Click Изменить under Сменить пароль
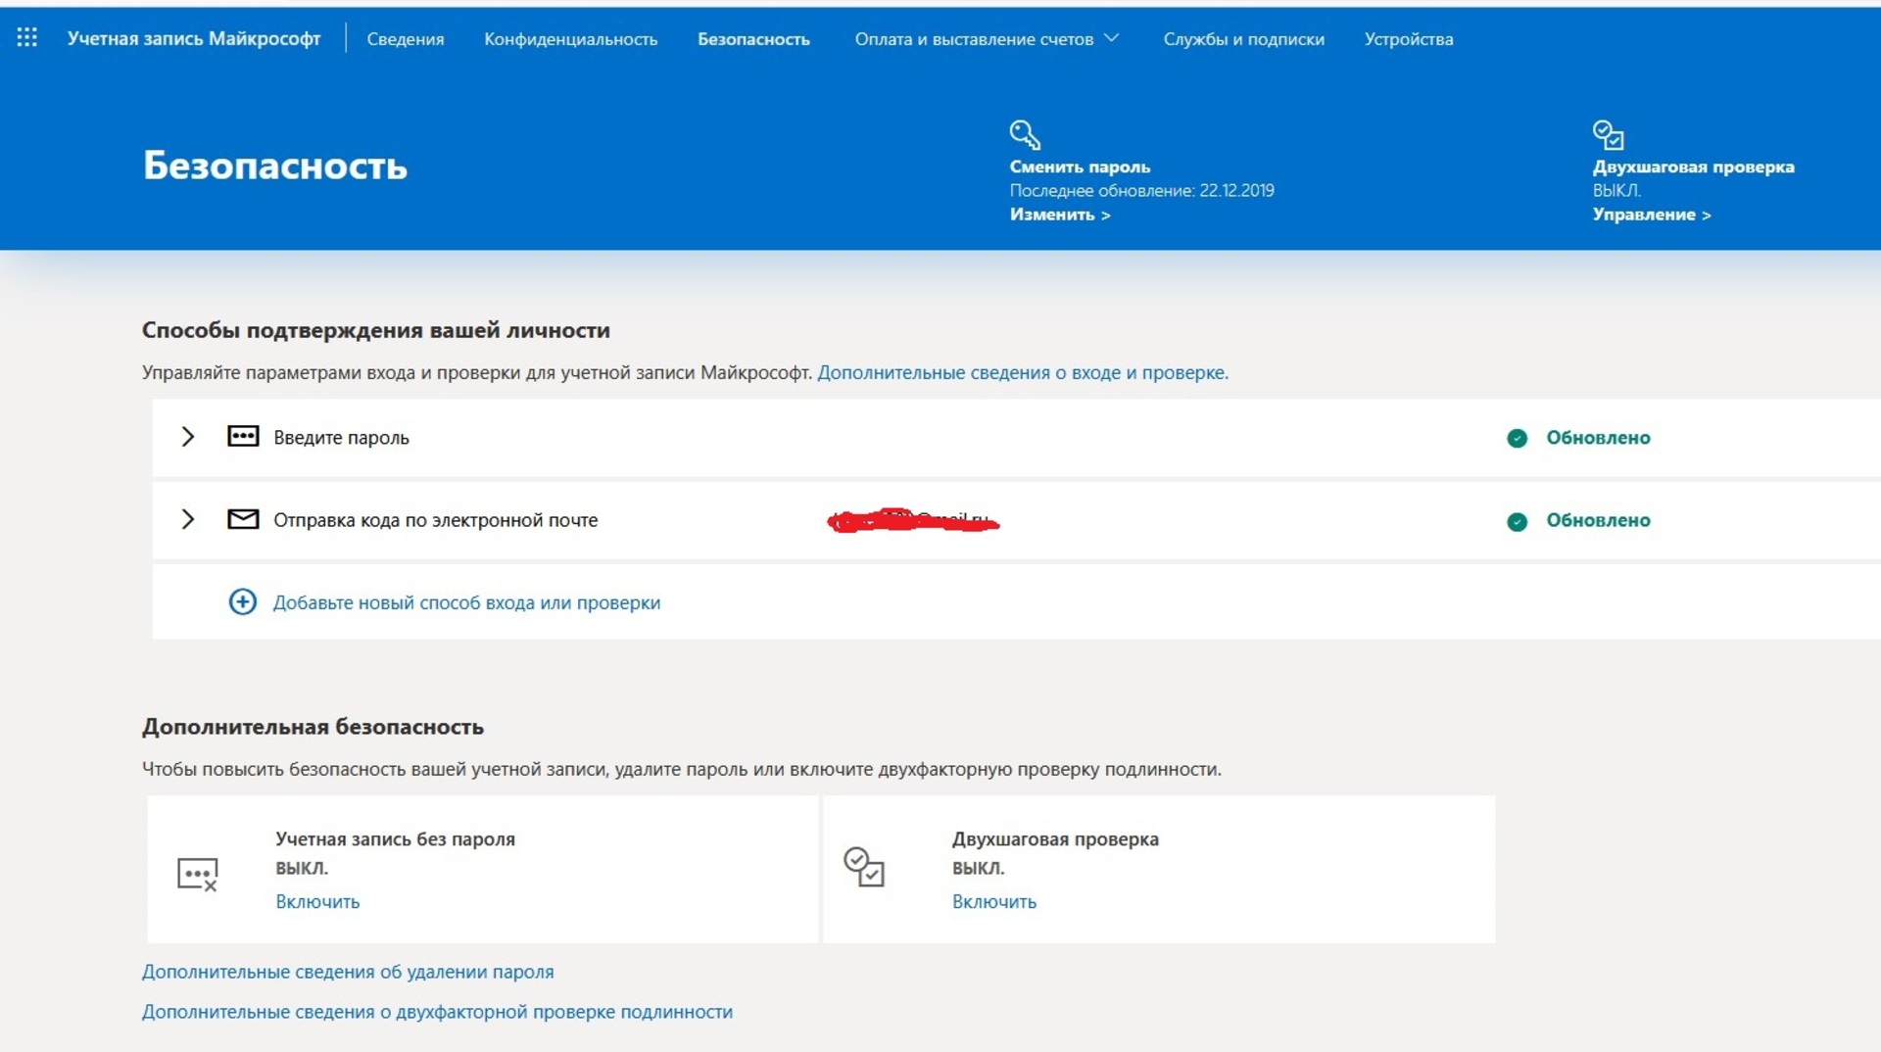Screen dimensions: 1881x1052 pyautogui.click(x=1060, y=215)
